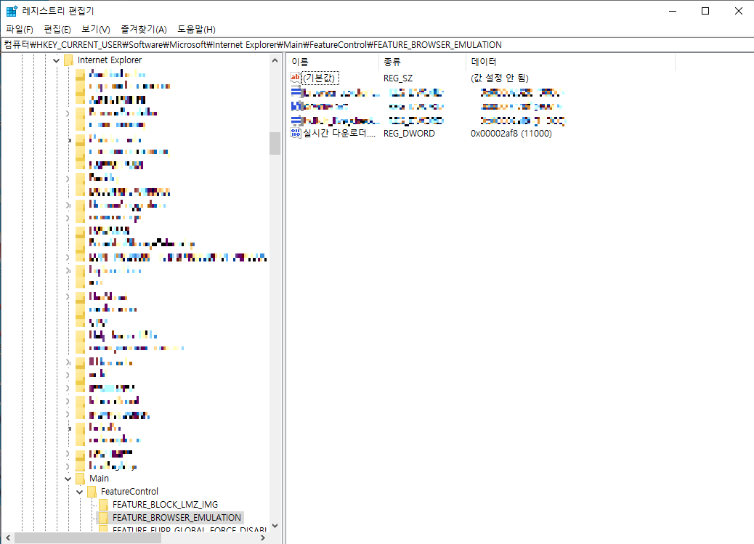Screen dimensions: 754x544
Task: Click the horizontal scroll right arrow
Action: coord(262,537)
